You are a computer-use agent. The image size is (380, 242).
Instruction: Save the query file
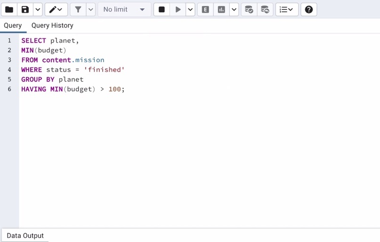point(25,10)
